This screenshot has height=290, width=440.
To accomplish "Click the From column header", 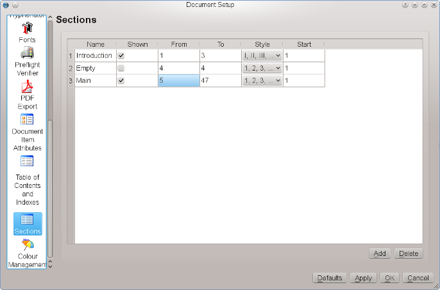I will click(x=179, y=44).
